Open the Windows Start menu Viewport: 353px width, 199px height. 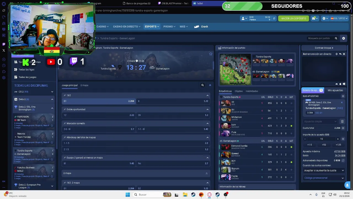128,195
